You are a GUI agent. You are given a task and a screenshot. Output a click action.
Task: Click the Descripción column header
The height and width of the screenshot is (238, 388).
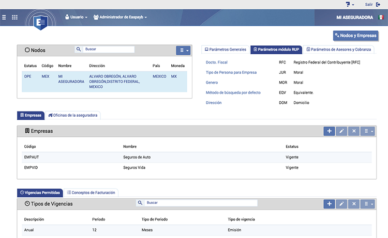pos(34,219)
